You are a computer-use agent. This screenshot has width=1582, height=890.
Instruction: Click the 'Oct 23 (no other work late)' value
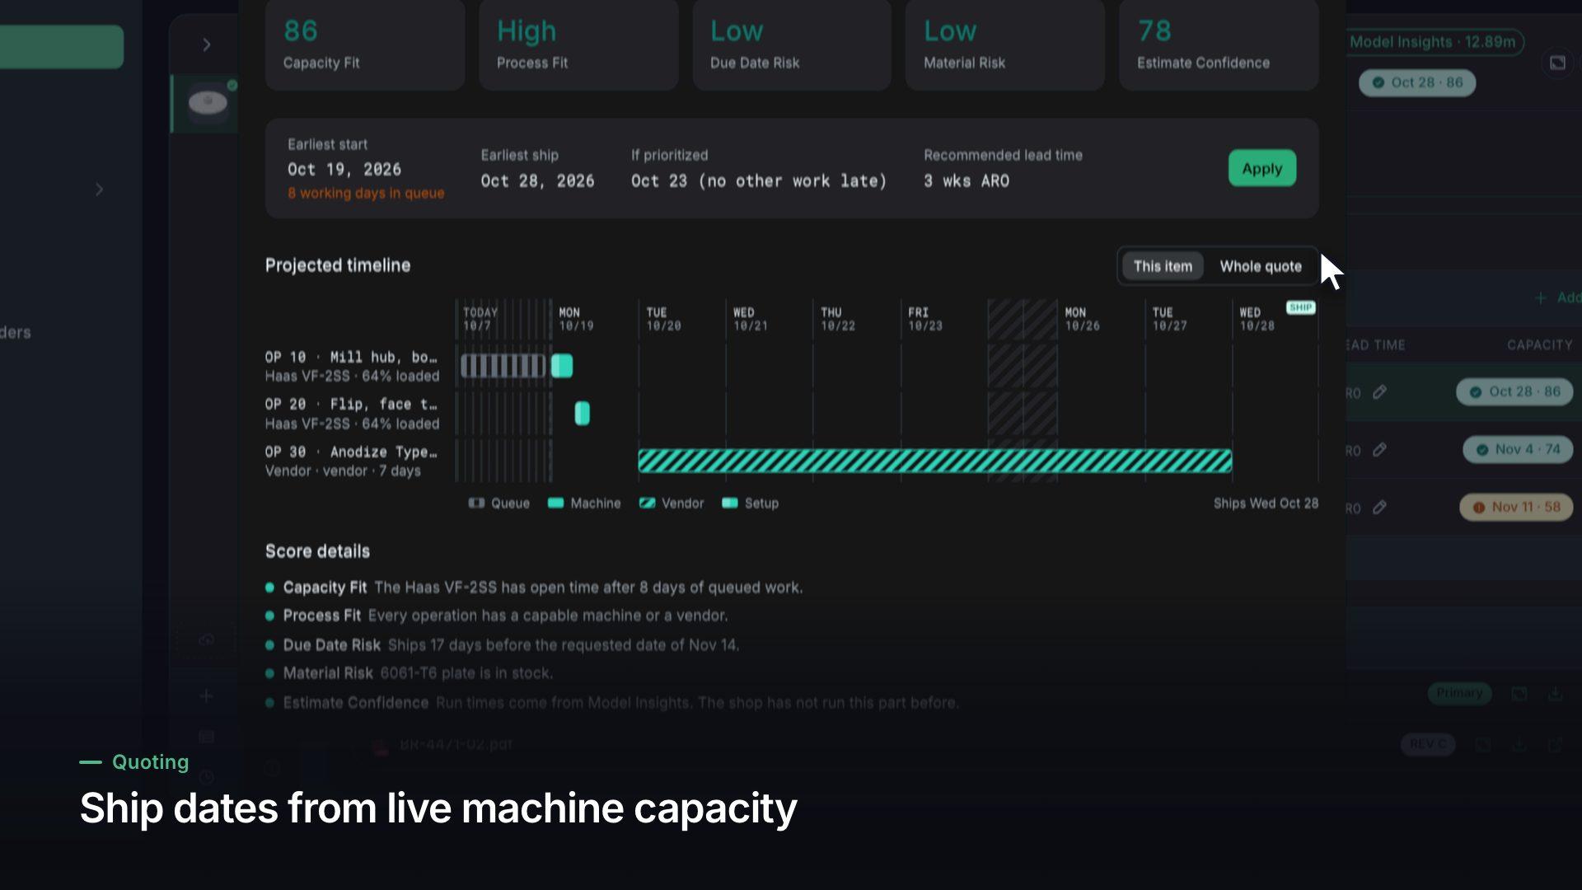click(759, 181)
